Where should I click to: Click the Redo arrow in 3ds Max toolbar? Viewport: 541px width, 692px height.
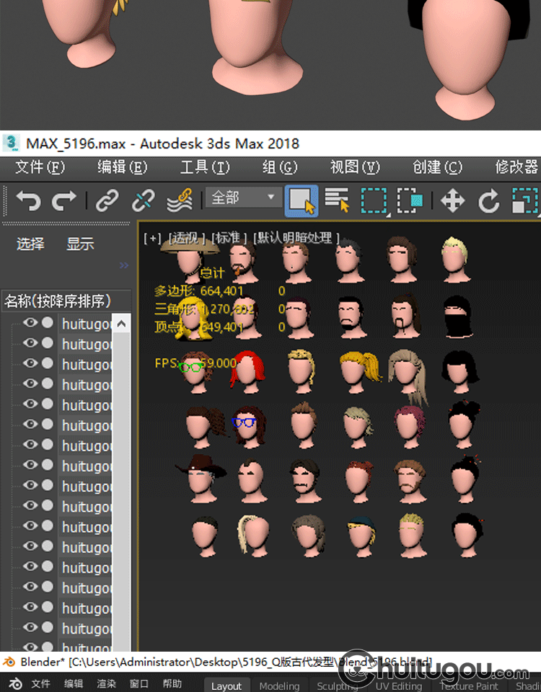64,201
